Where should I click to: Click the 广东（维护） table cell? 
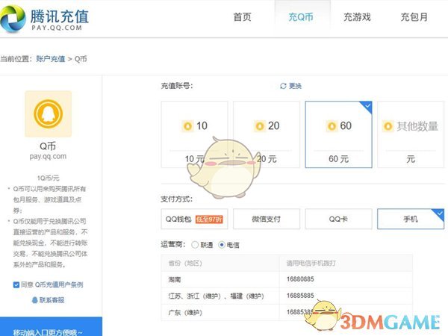(220, 313)
